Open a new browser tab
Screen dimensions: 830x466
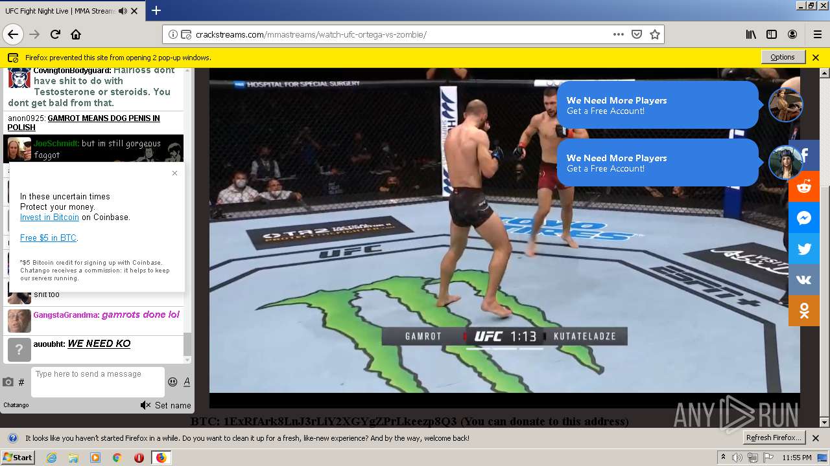[x=156, y=10]
